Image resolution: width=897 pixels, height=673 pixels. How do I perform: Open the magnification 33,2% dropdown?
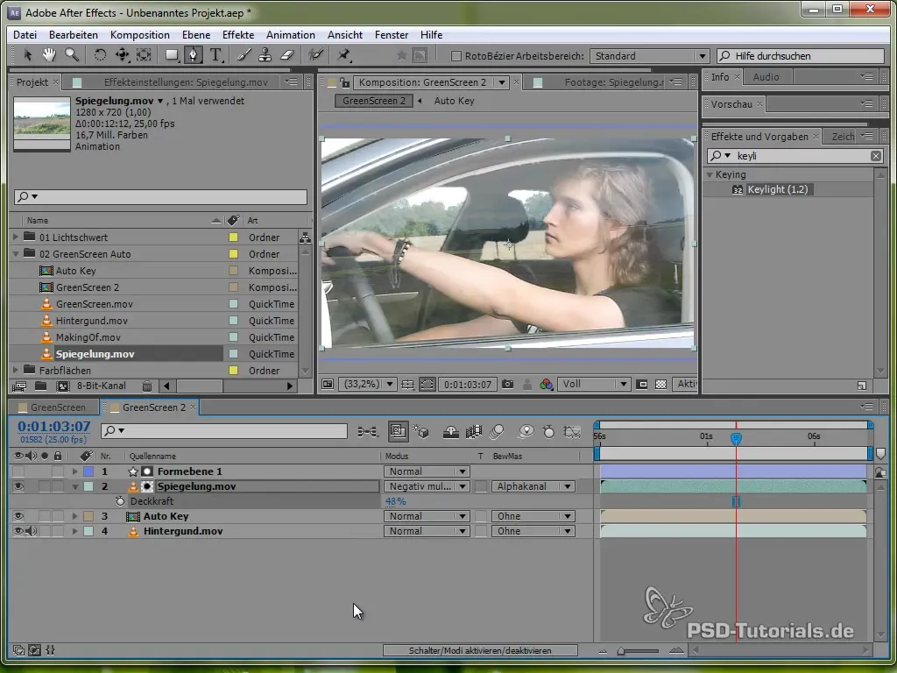point(368,385)
